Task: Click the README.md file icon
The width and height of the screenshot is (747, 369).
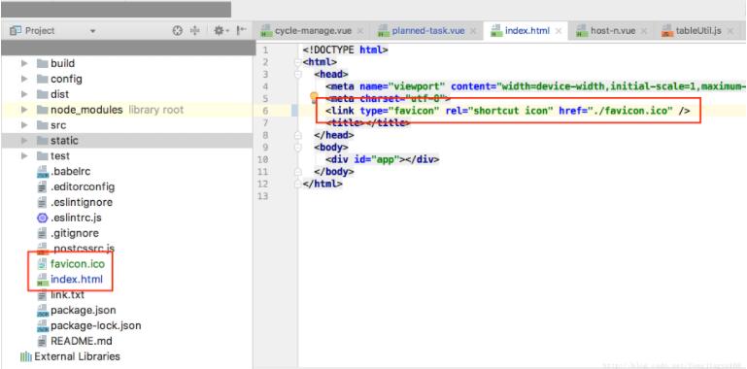Action: (43, 342)
